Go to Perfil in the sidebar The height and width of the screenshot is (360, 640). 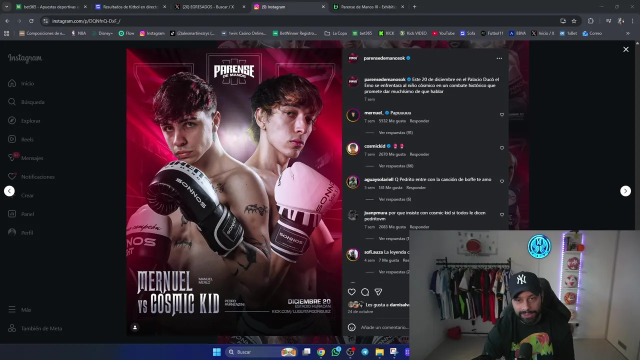point(20,233)
